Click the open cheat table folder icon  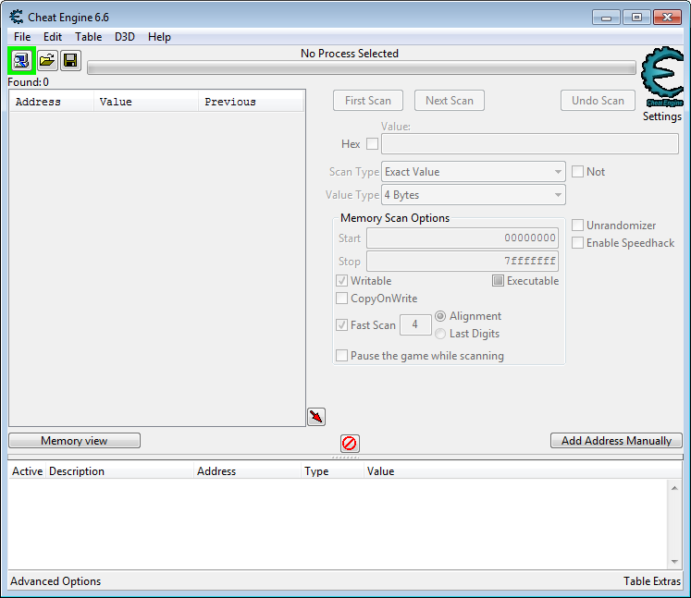coord(47,60)
